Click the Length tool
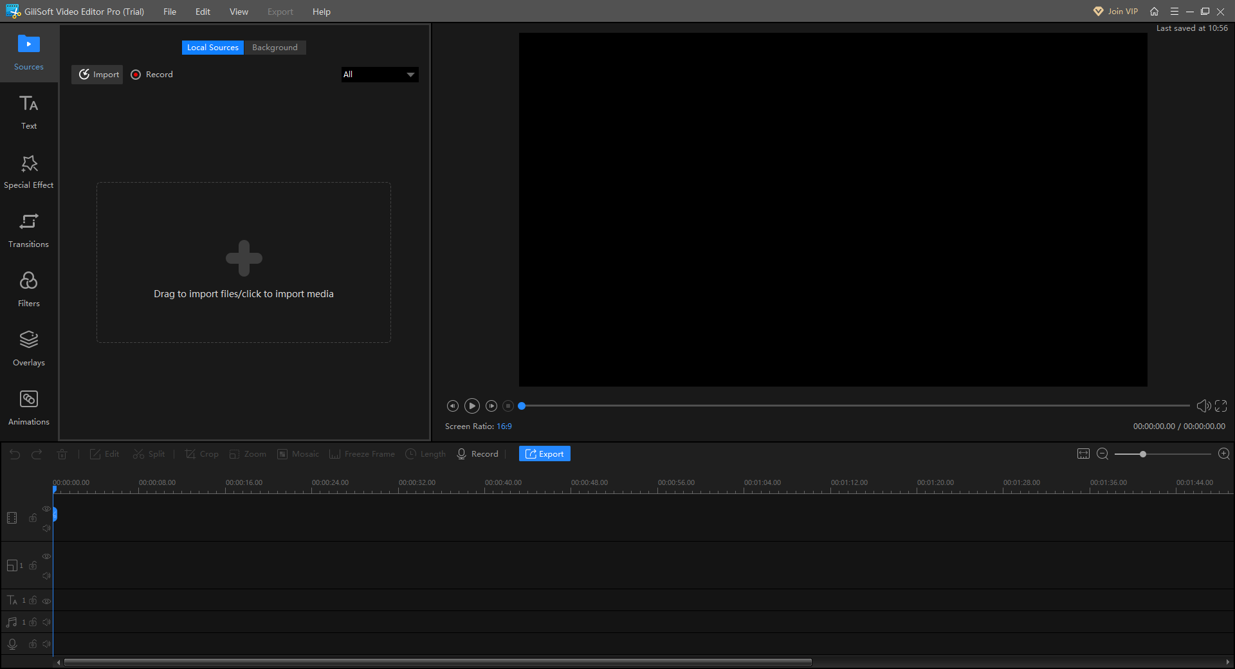This screenshot has width=1235, height=669. click(x=425, y=454)
